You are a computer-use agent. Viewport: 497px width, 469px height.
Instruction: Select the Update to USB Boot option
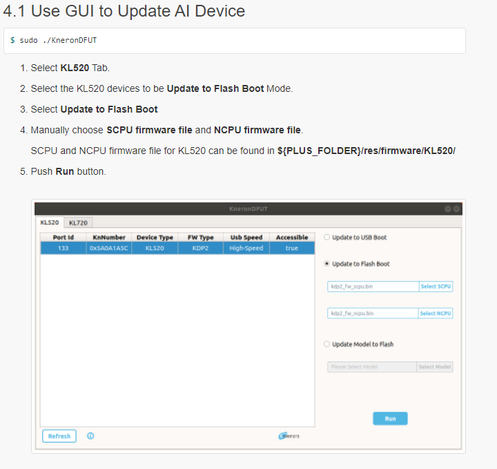click(x=327, y=237)
